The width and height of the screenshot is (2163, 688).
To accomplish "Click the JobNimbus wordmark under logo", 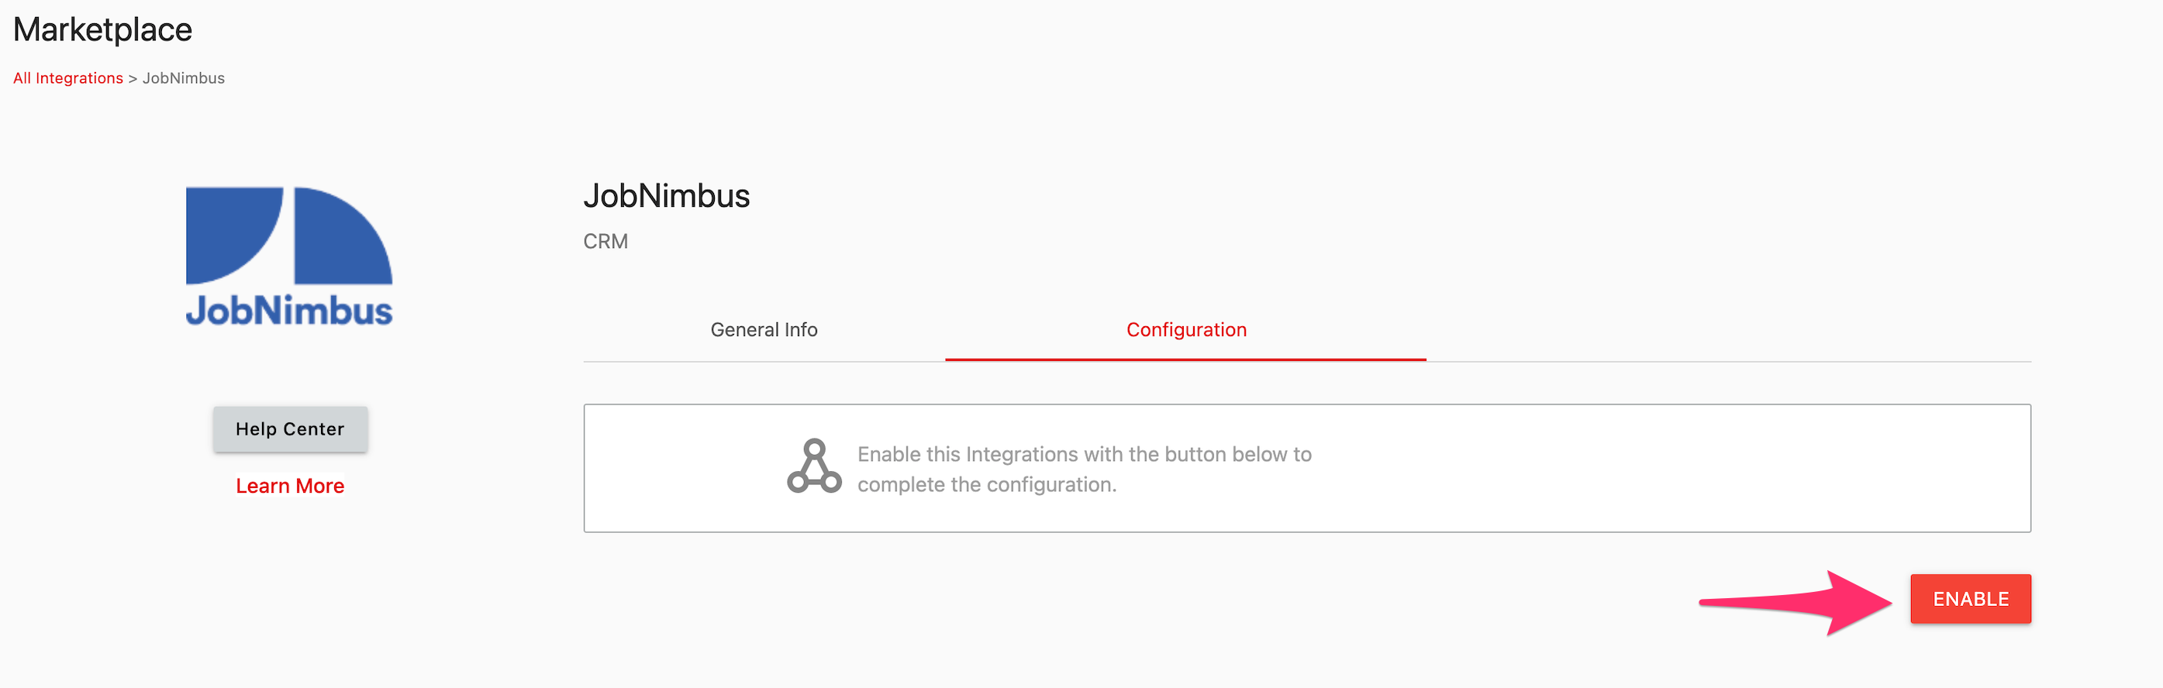I will 289,311.
